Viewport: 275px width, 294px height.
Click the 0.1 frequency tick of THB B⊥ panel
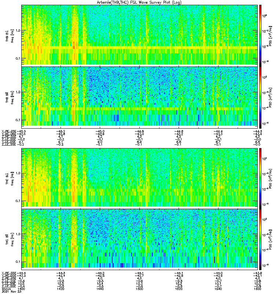18,58
